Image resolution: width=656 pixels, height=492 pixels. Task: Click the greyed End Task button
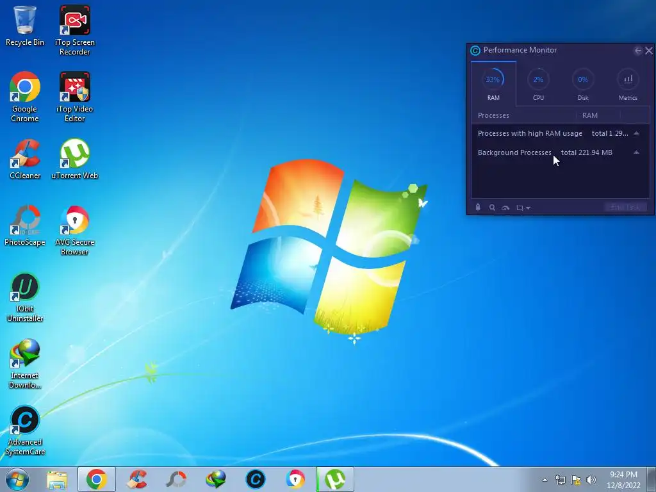(x=625, y=208)
